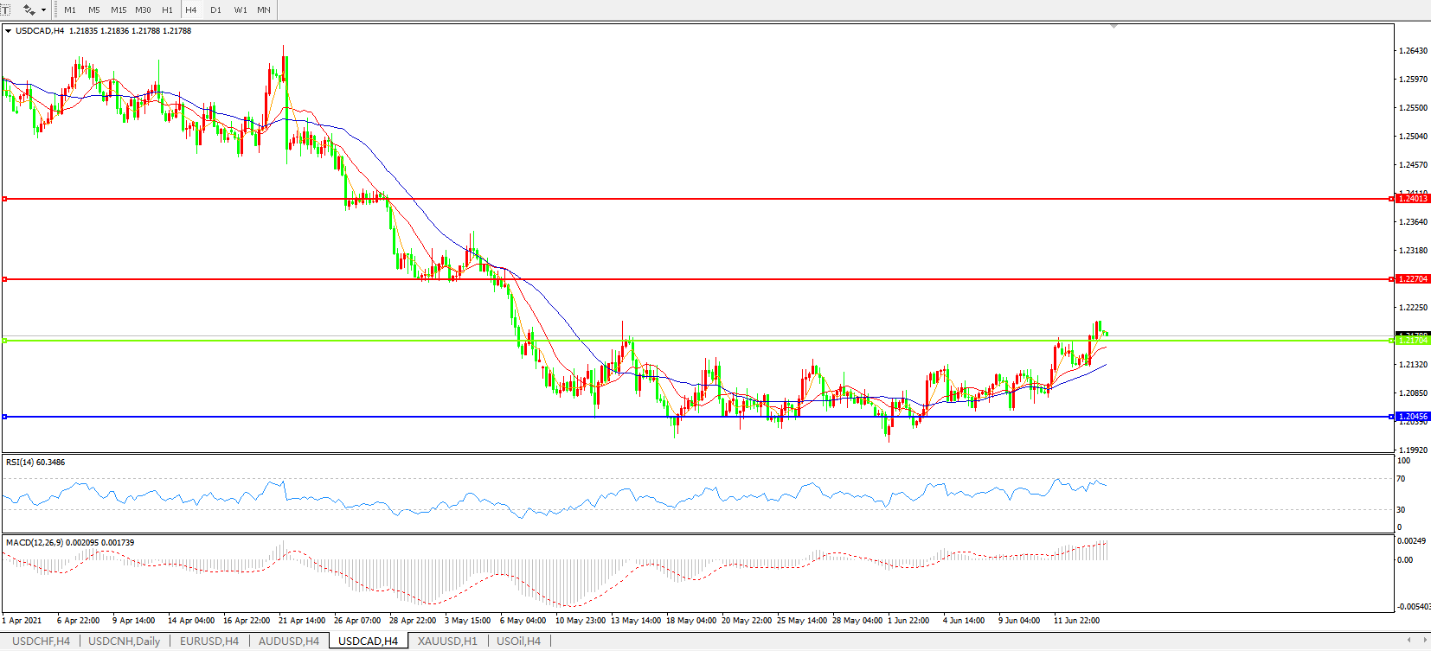
Task: Open the EURUSD,H4 chart tab
Action: (209, 641)
